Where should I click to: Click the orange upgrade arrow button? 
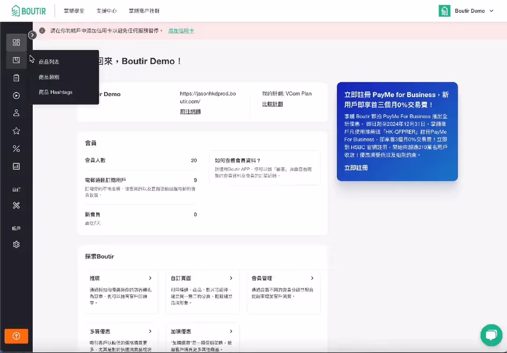(16, 336)
